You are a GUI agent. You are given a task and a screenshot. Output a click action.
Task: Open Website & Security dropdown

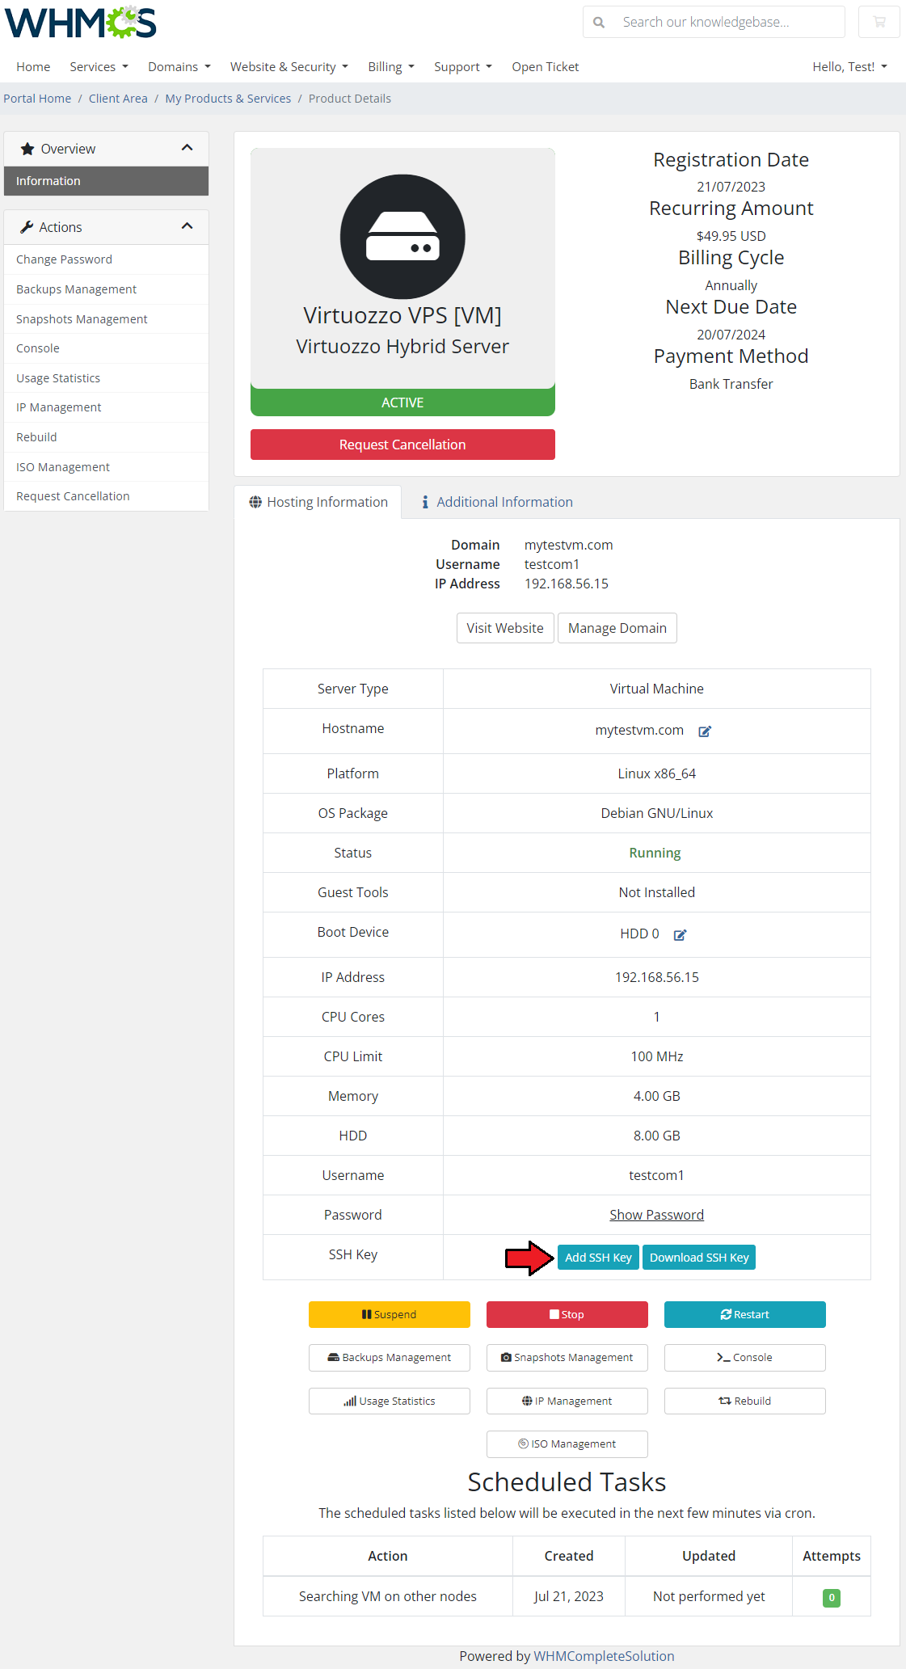tap(289, 66)
